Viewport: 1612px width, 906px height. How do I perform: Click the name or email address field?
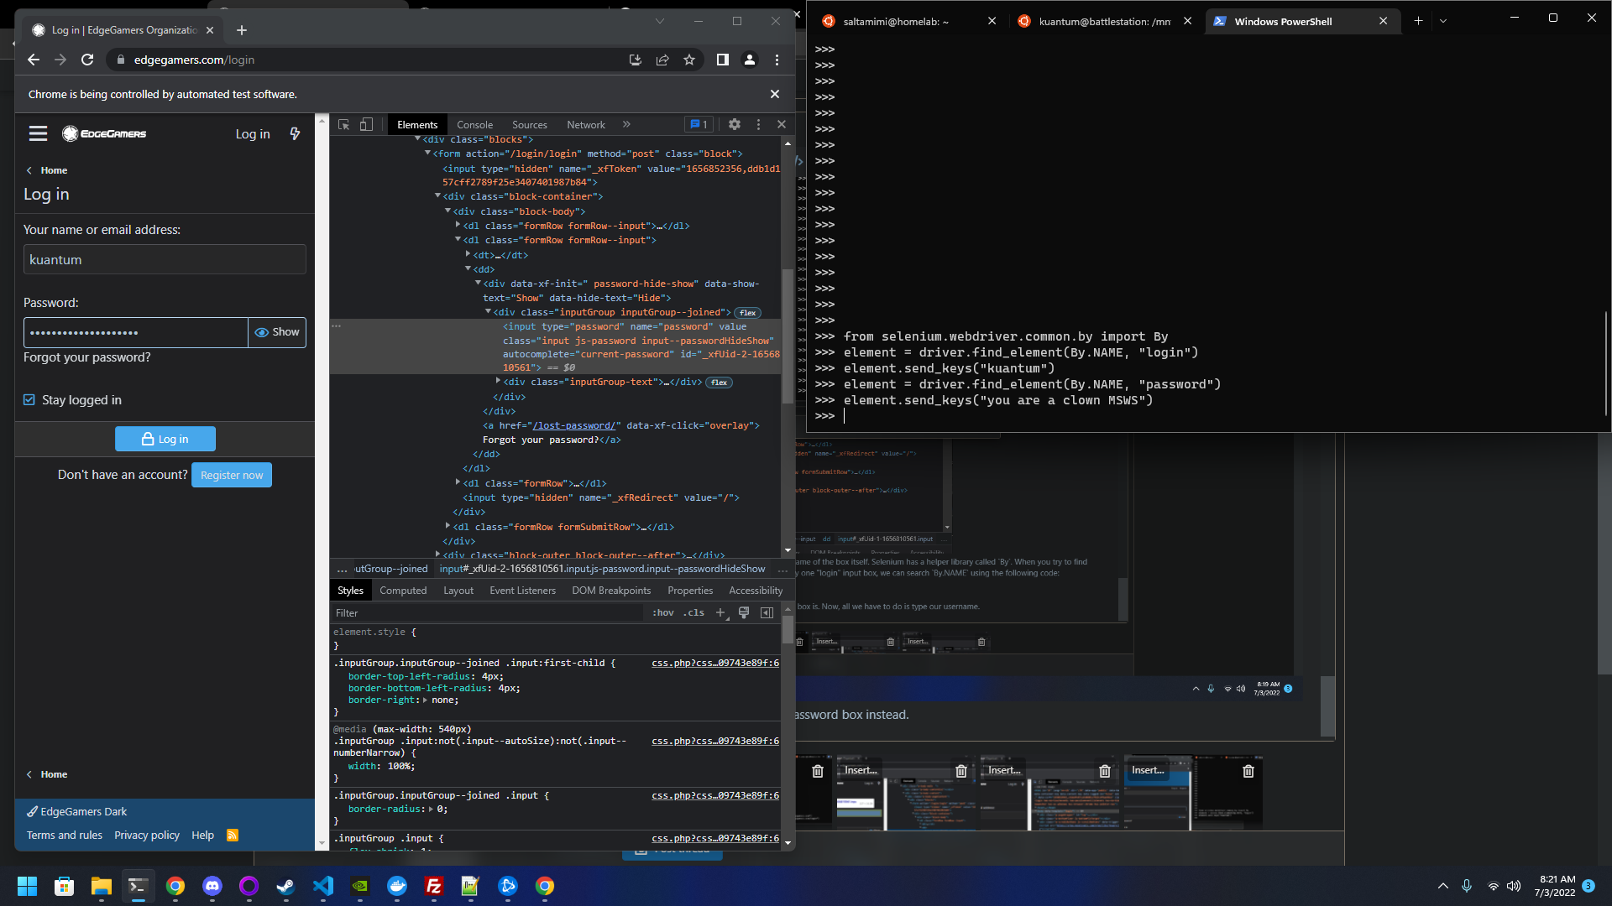[x=165, y=259]
